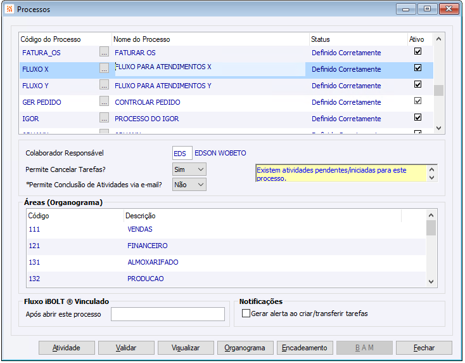Open the lookup button beside GER PEDIDO
Image resolution: width=465 pixels, height=363 pixels.
[x=104, y=102]
